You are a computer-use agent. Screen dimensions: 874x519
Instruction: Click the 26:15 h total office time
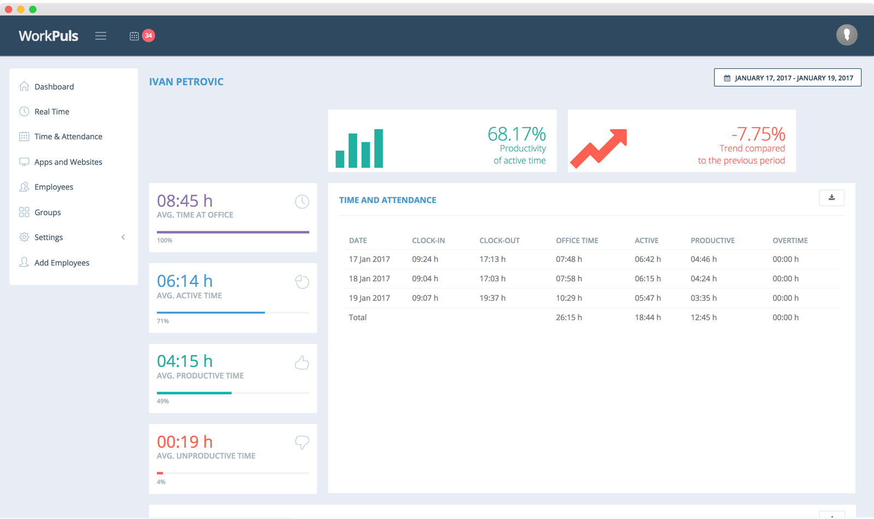click(569, 317)
